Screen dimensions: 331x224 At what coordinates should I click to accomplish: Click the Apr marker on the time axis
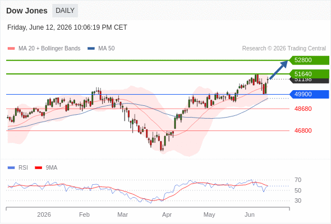(167, 214)
